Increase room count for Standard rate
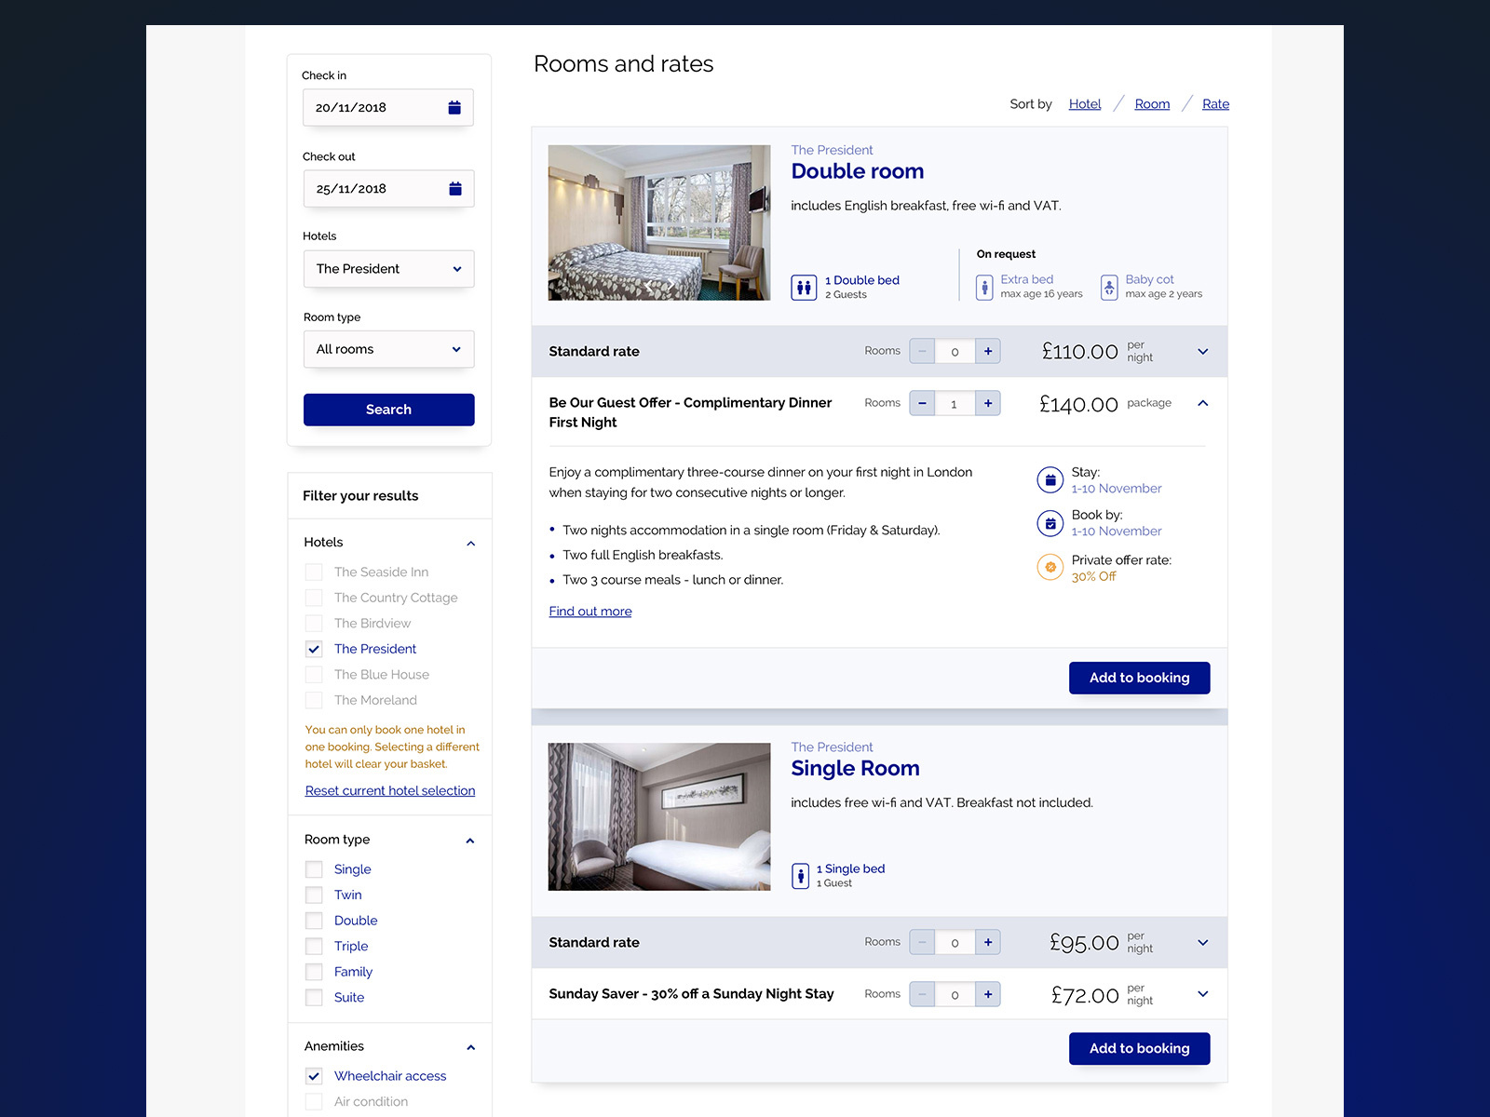 pyautogui.click(x=987, y=351)
